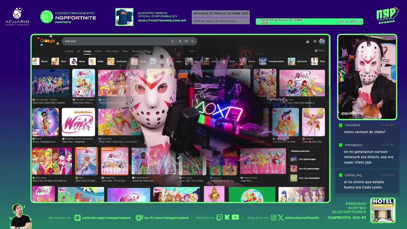407x229 pixels.
Task: Open the Google apps grid icon
Action: click(315, 41)
